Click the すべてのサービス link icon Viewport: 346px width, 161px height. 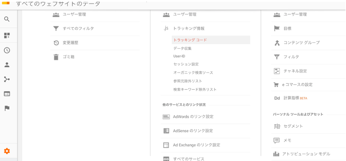[166, 159]
